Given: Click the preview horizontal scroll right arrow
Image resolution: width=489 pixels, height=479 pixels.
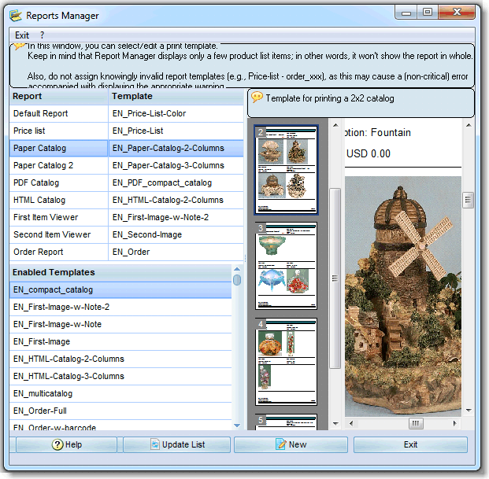Looking at the screenshot, I should pyautogui.click(x=454, y=423).
